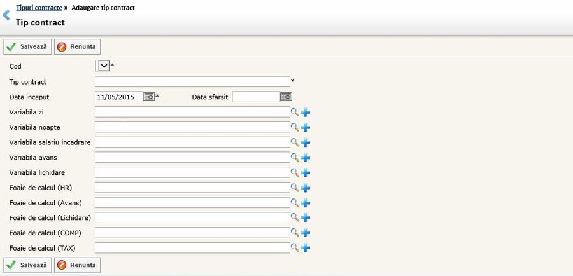The image size is (573, 276).
Task: Click the bottom Salvează button
Action: [27, 265]
